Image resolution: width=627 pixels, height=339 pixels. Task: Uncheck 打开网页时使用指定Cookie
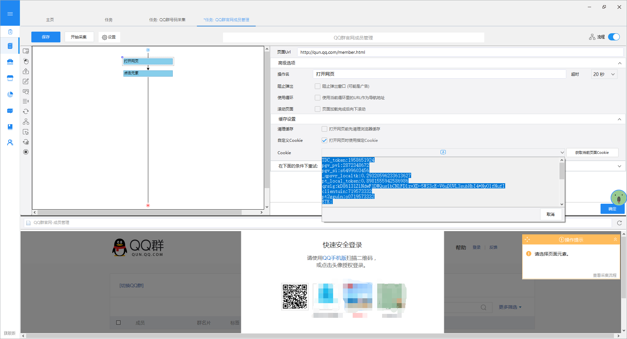coord(324,140)
